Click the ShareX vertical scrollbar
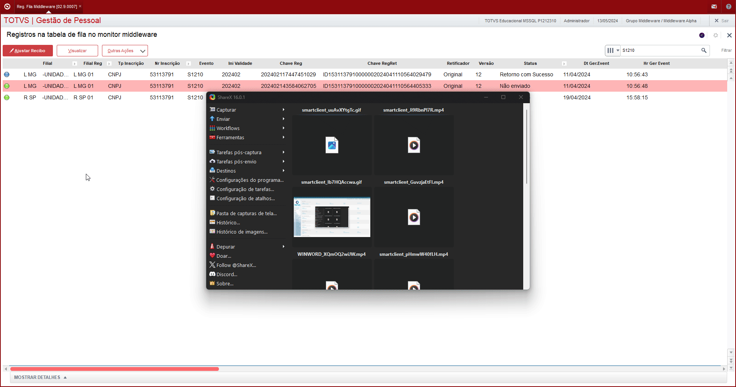This screenshot has width=736, height=387. pyautogui.click(x=527, y=147)
